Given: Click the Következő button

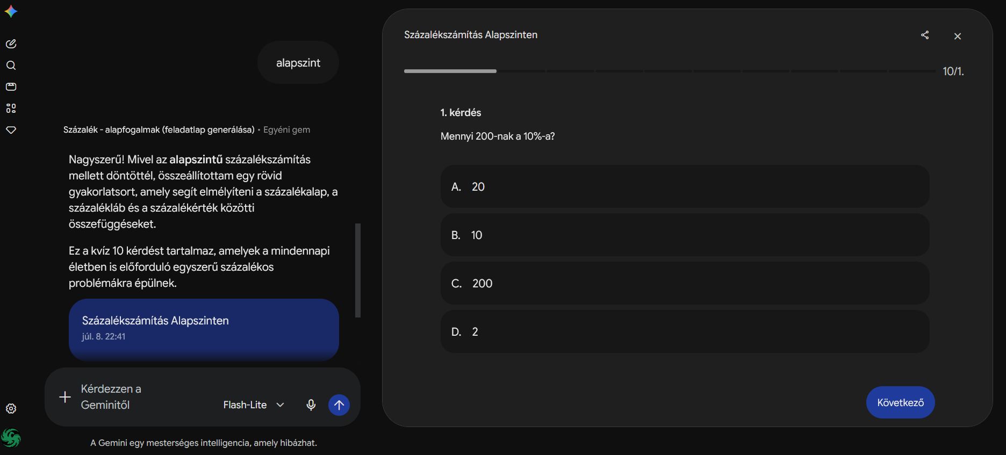Looking at the screenshot, I should pyautogui.click(x=900, y=402).
